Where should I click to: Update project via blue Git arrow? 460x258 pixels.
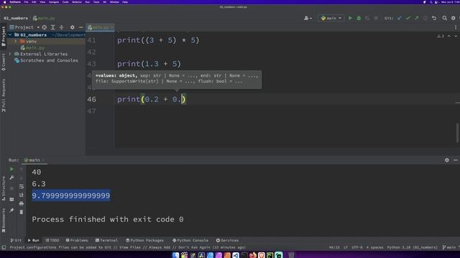[400, 18]
